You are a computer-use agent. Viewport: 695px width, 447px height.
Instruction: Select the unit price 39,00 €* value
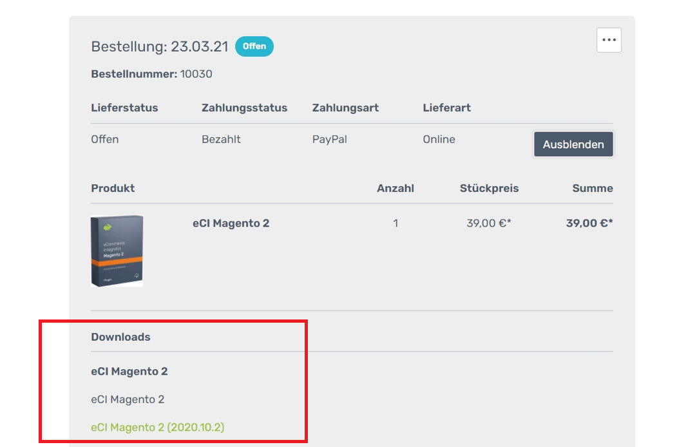pos(489,223)
